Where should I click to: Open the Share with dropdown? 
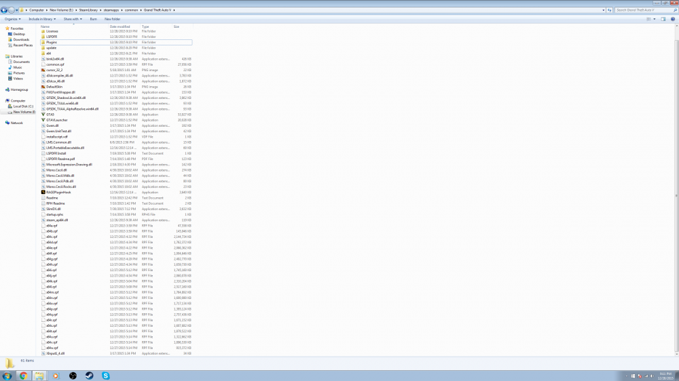pyautogui.click(x=73, y=19)
